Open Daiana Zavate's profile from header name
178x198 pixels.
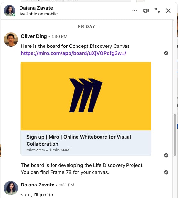pos(36,8)
